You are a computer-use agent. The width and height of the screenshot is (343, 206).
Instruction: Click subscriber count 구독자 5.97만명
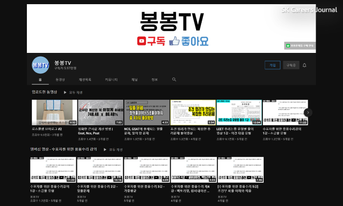click(x=65, y=68)
